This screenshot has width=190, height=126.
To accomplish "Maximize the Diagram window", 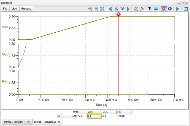I will click(x=183, y=3).
